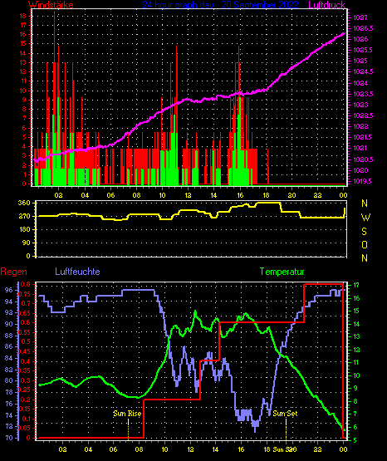Select the Temperatur legend label

click(x=282, y=272)
